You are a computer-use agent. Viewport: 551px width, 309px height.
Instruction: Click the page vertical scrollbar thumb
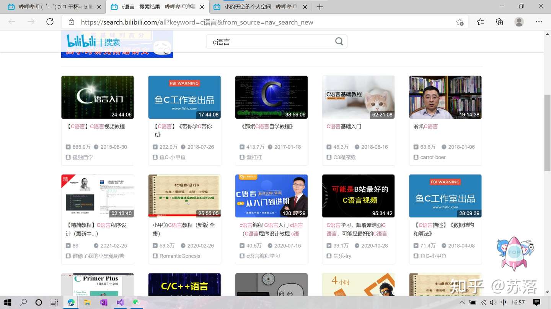[547, 134]
